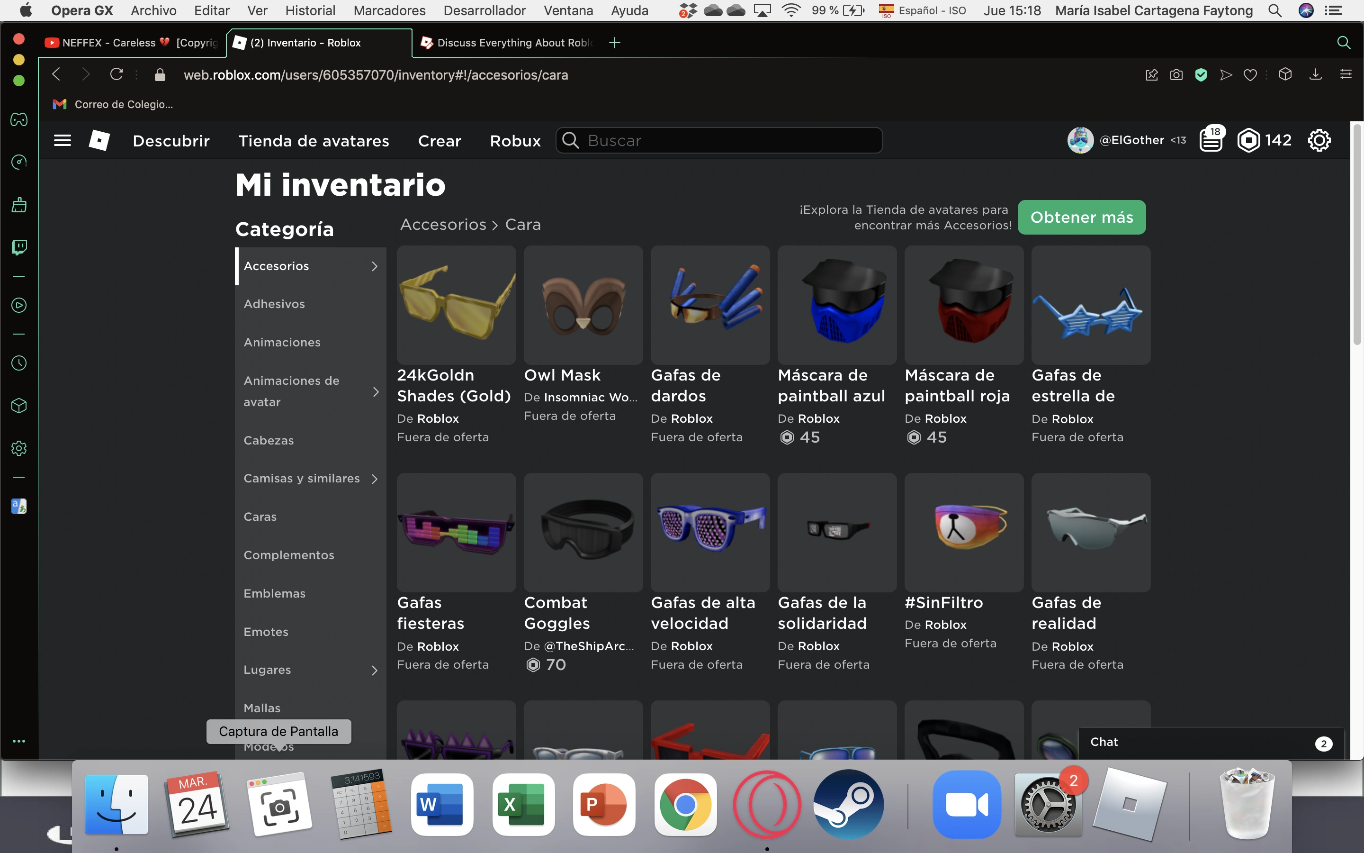The image size is (1364, 853).
Task: Expand Animaciones de avatar submenu
Action: pos(376,391)
